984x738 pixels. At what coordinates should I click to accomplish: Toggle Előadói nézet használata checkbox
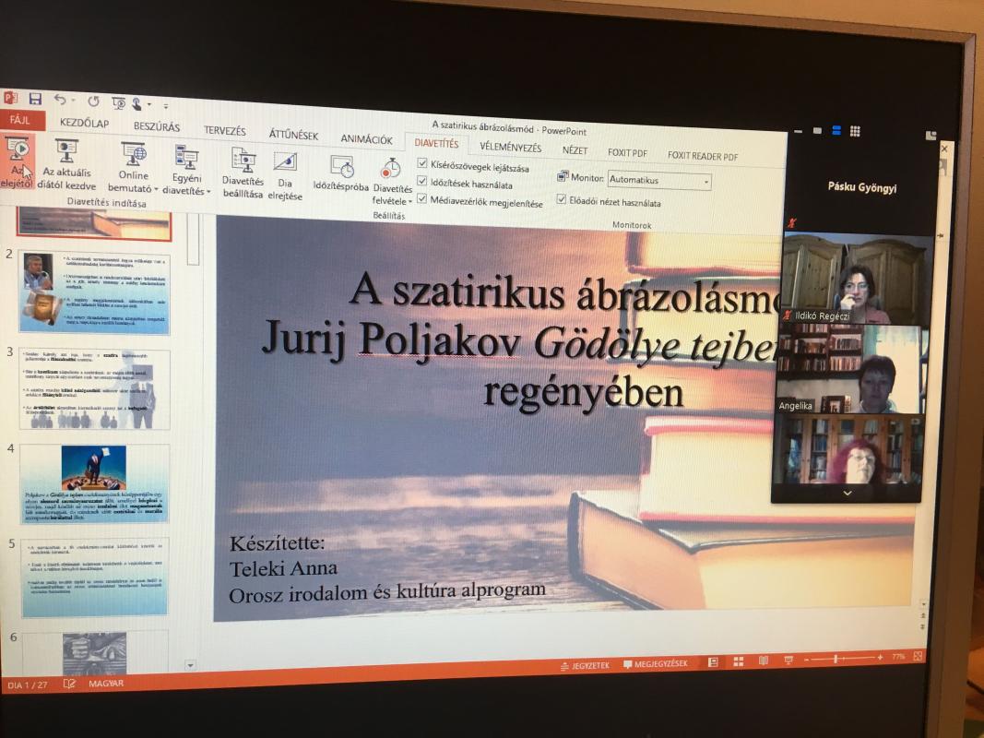[x=562, y=199]
